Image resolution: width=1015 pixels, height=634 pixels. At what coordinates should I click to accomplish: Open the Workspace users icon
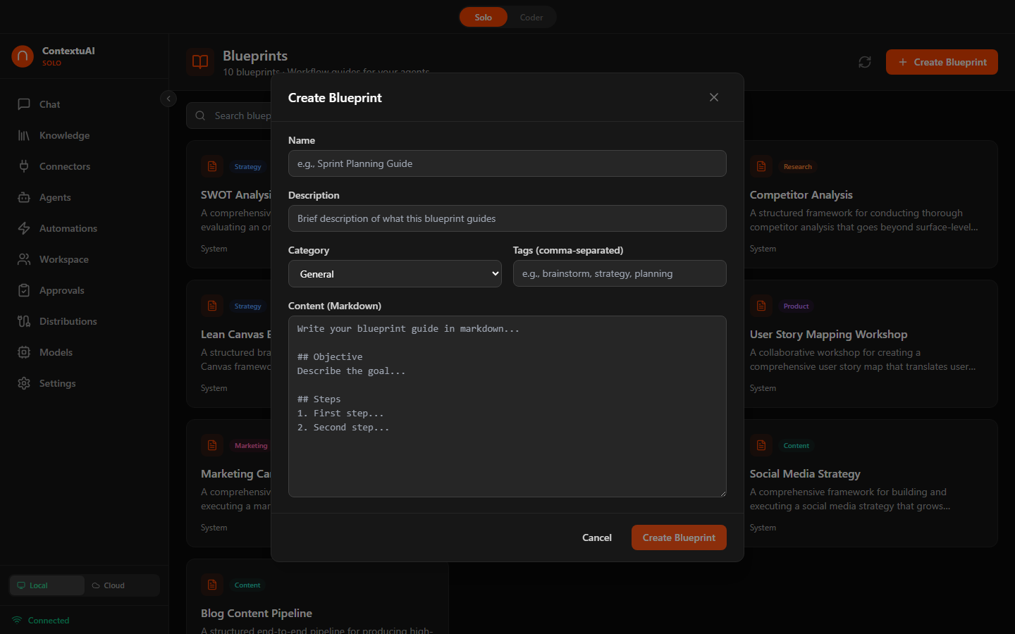(x=24, y=259)
